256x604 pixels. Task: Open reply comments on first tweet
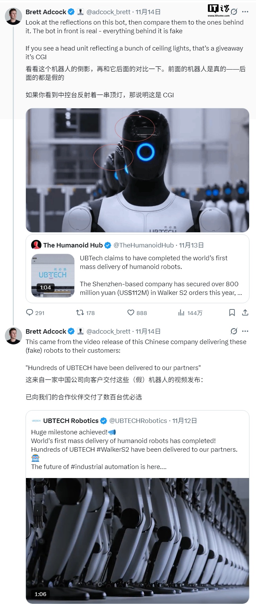coord(30,313)
